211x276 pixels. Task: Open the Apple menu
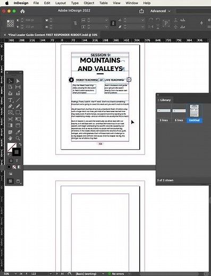(7, 3)
